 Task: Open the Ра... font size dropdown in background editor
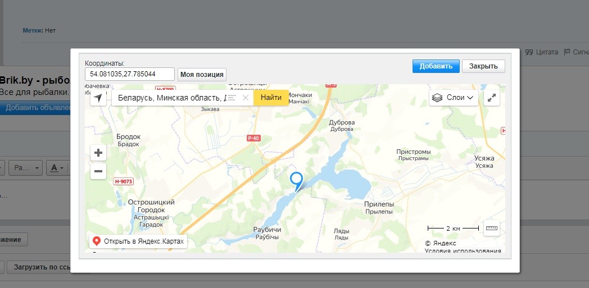click(25, 168)
